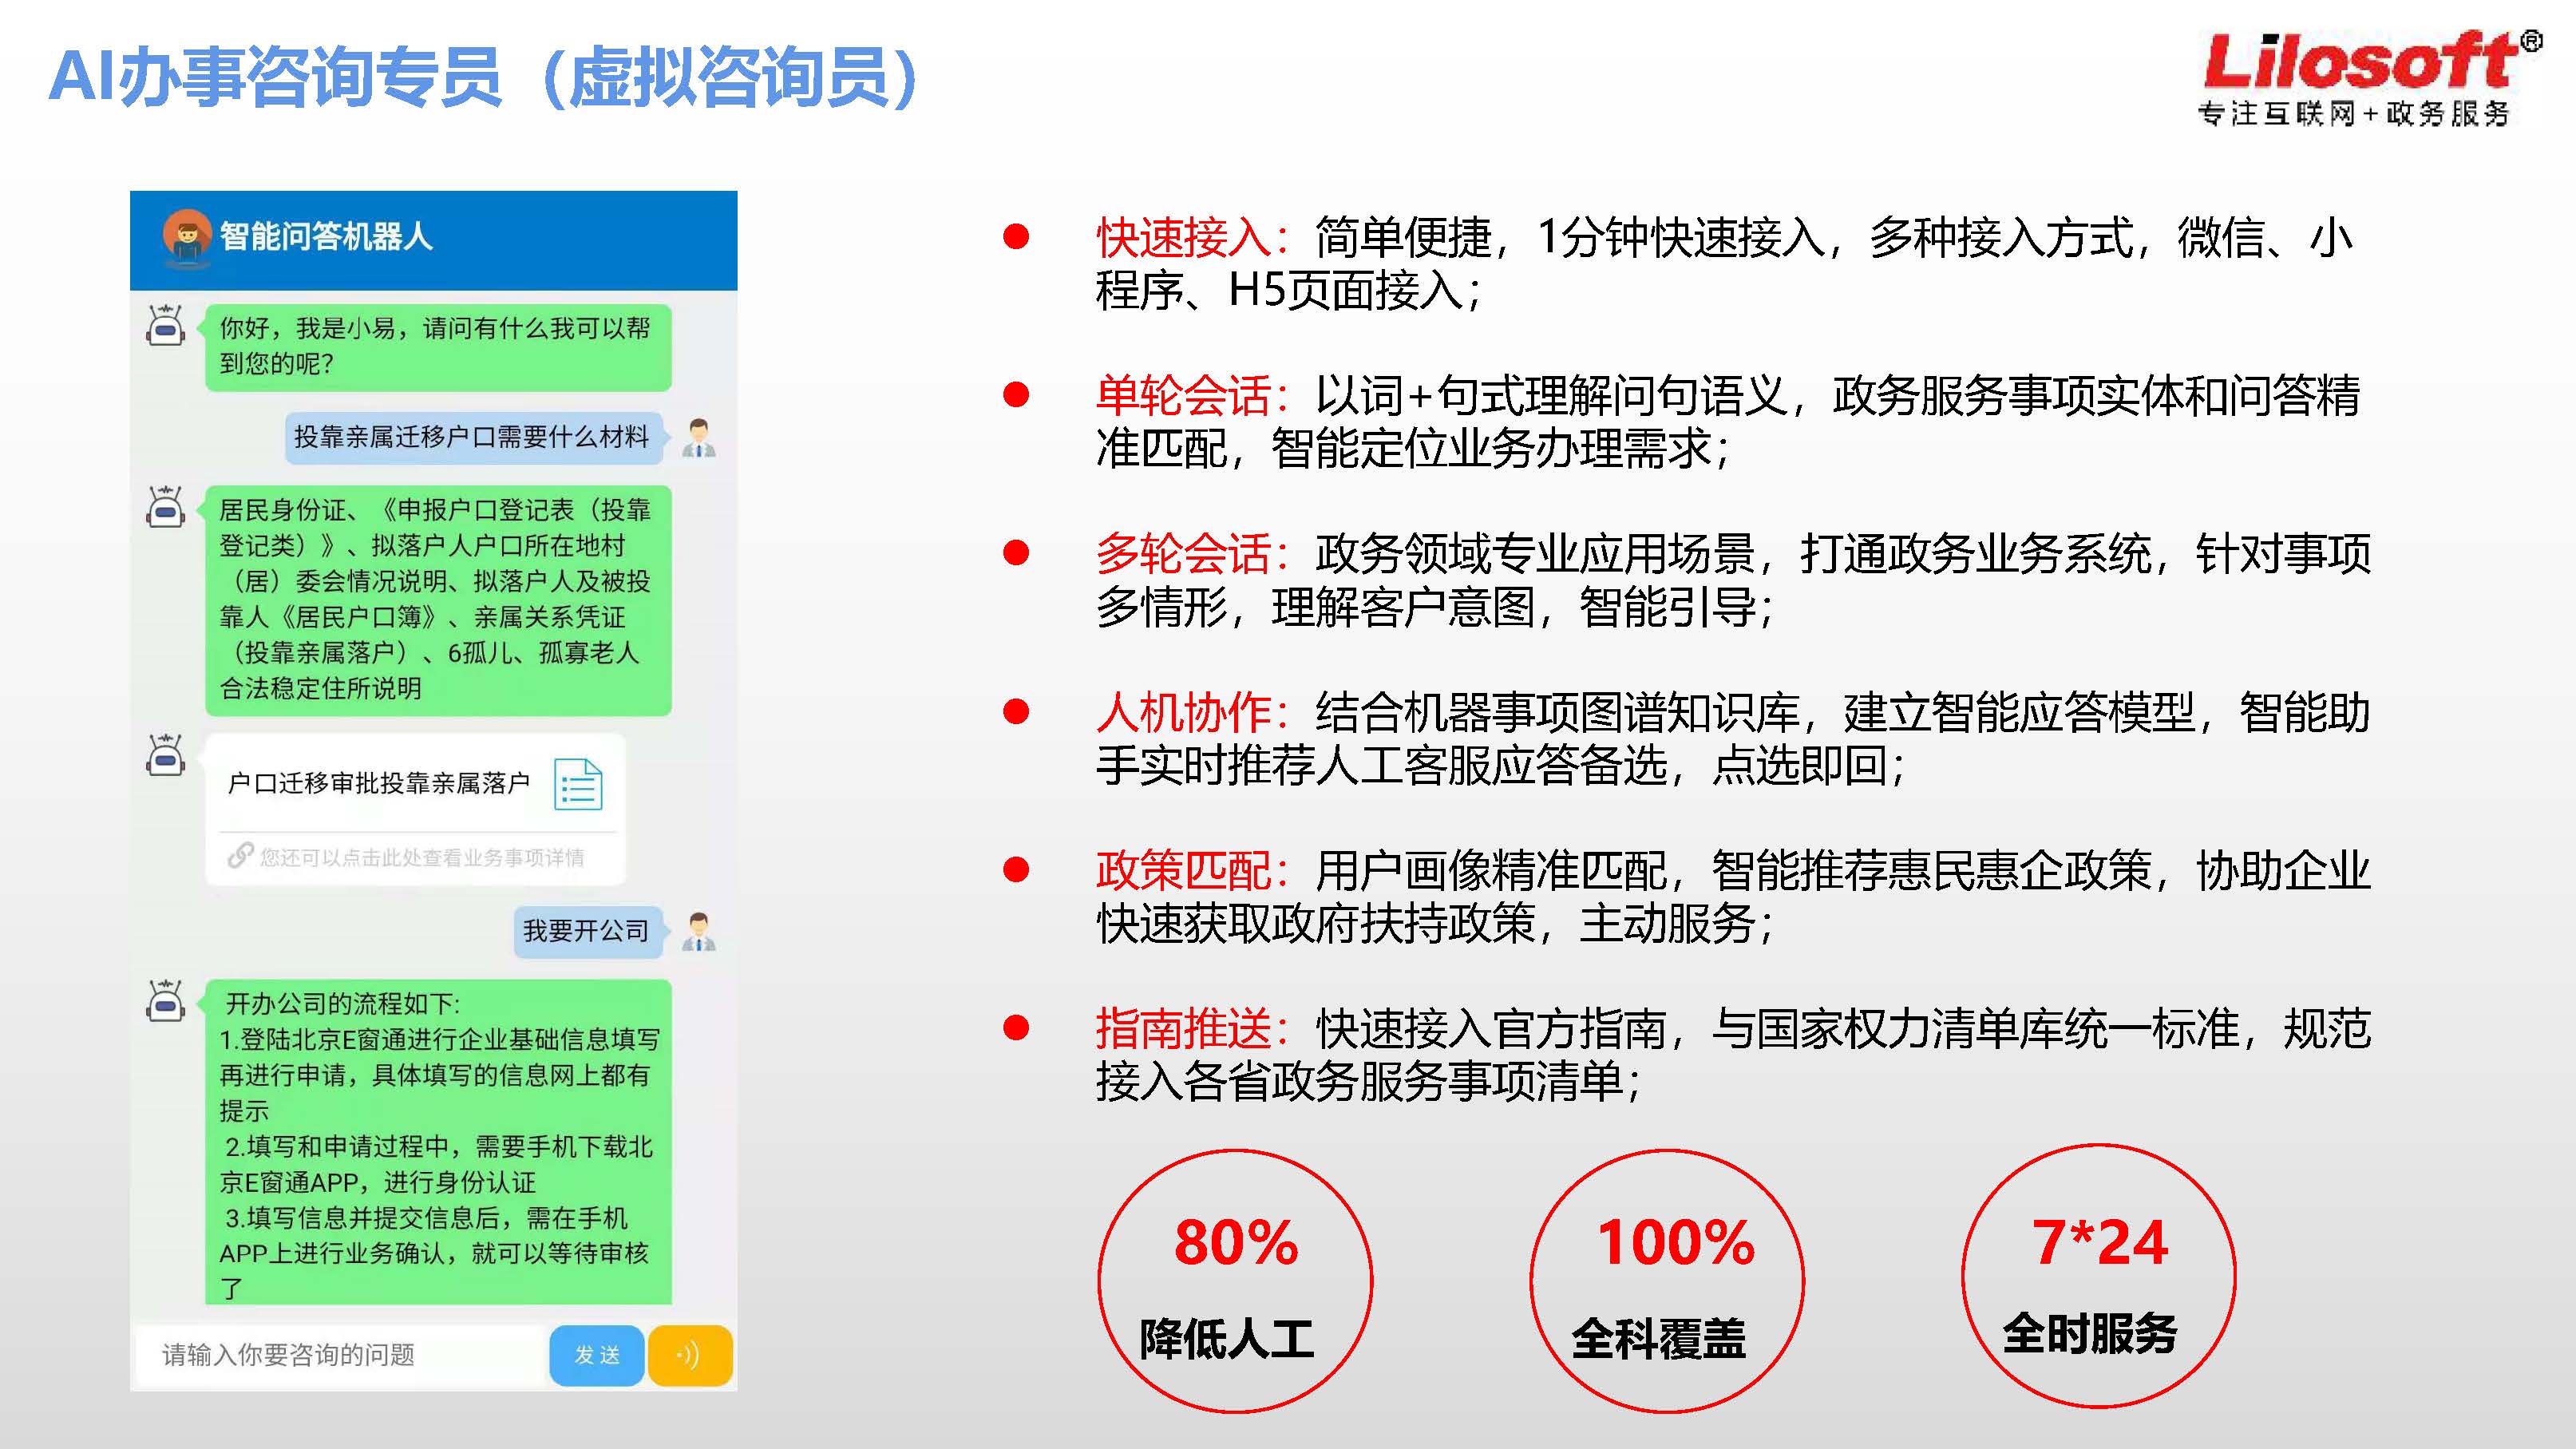The image size is (2576, 1449).
Task: Click the red heading 指南推送
Action: 1184,1029
